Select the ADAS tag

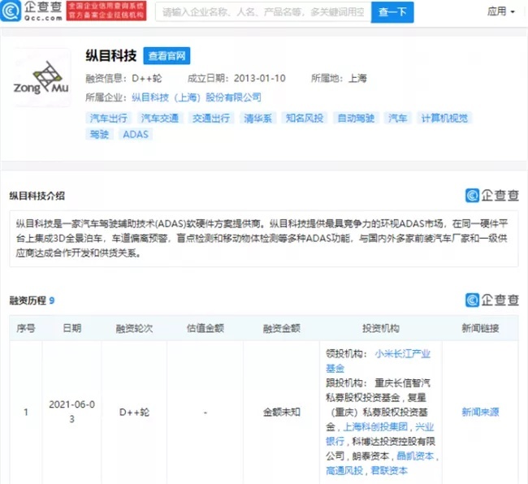click(x=136, y=134)
